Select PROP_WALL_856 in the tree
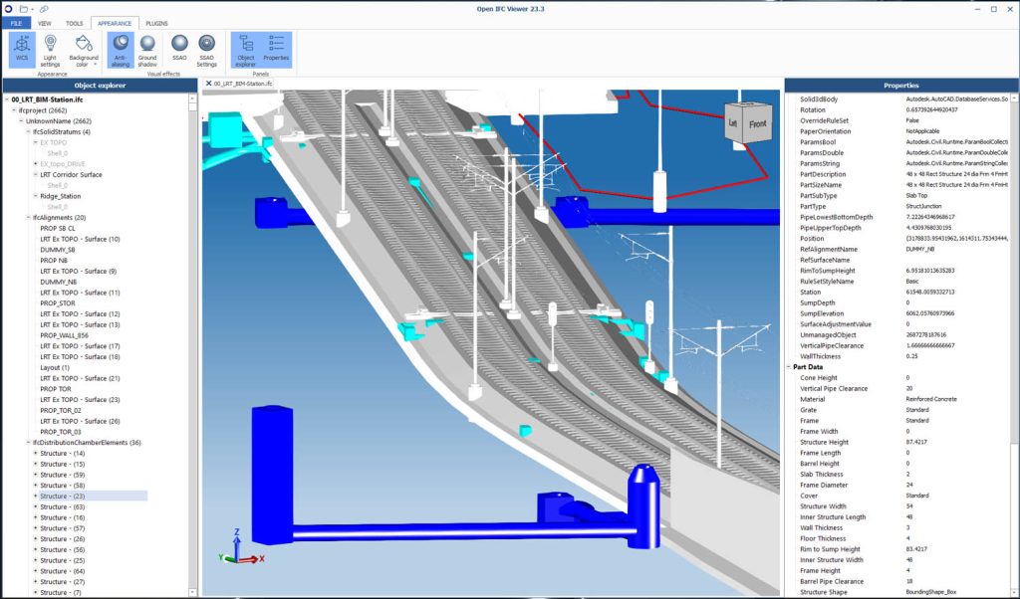1020x599 pixels. pyautogui.click(x=64, y=335)
